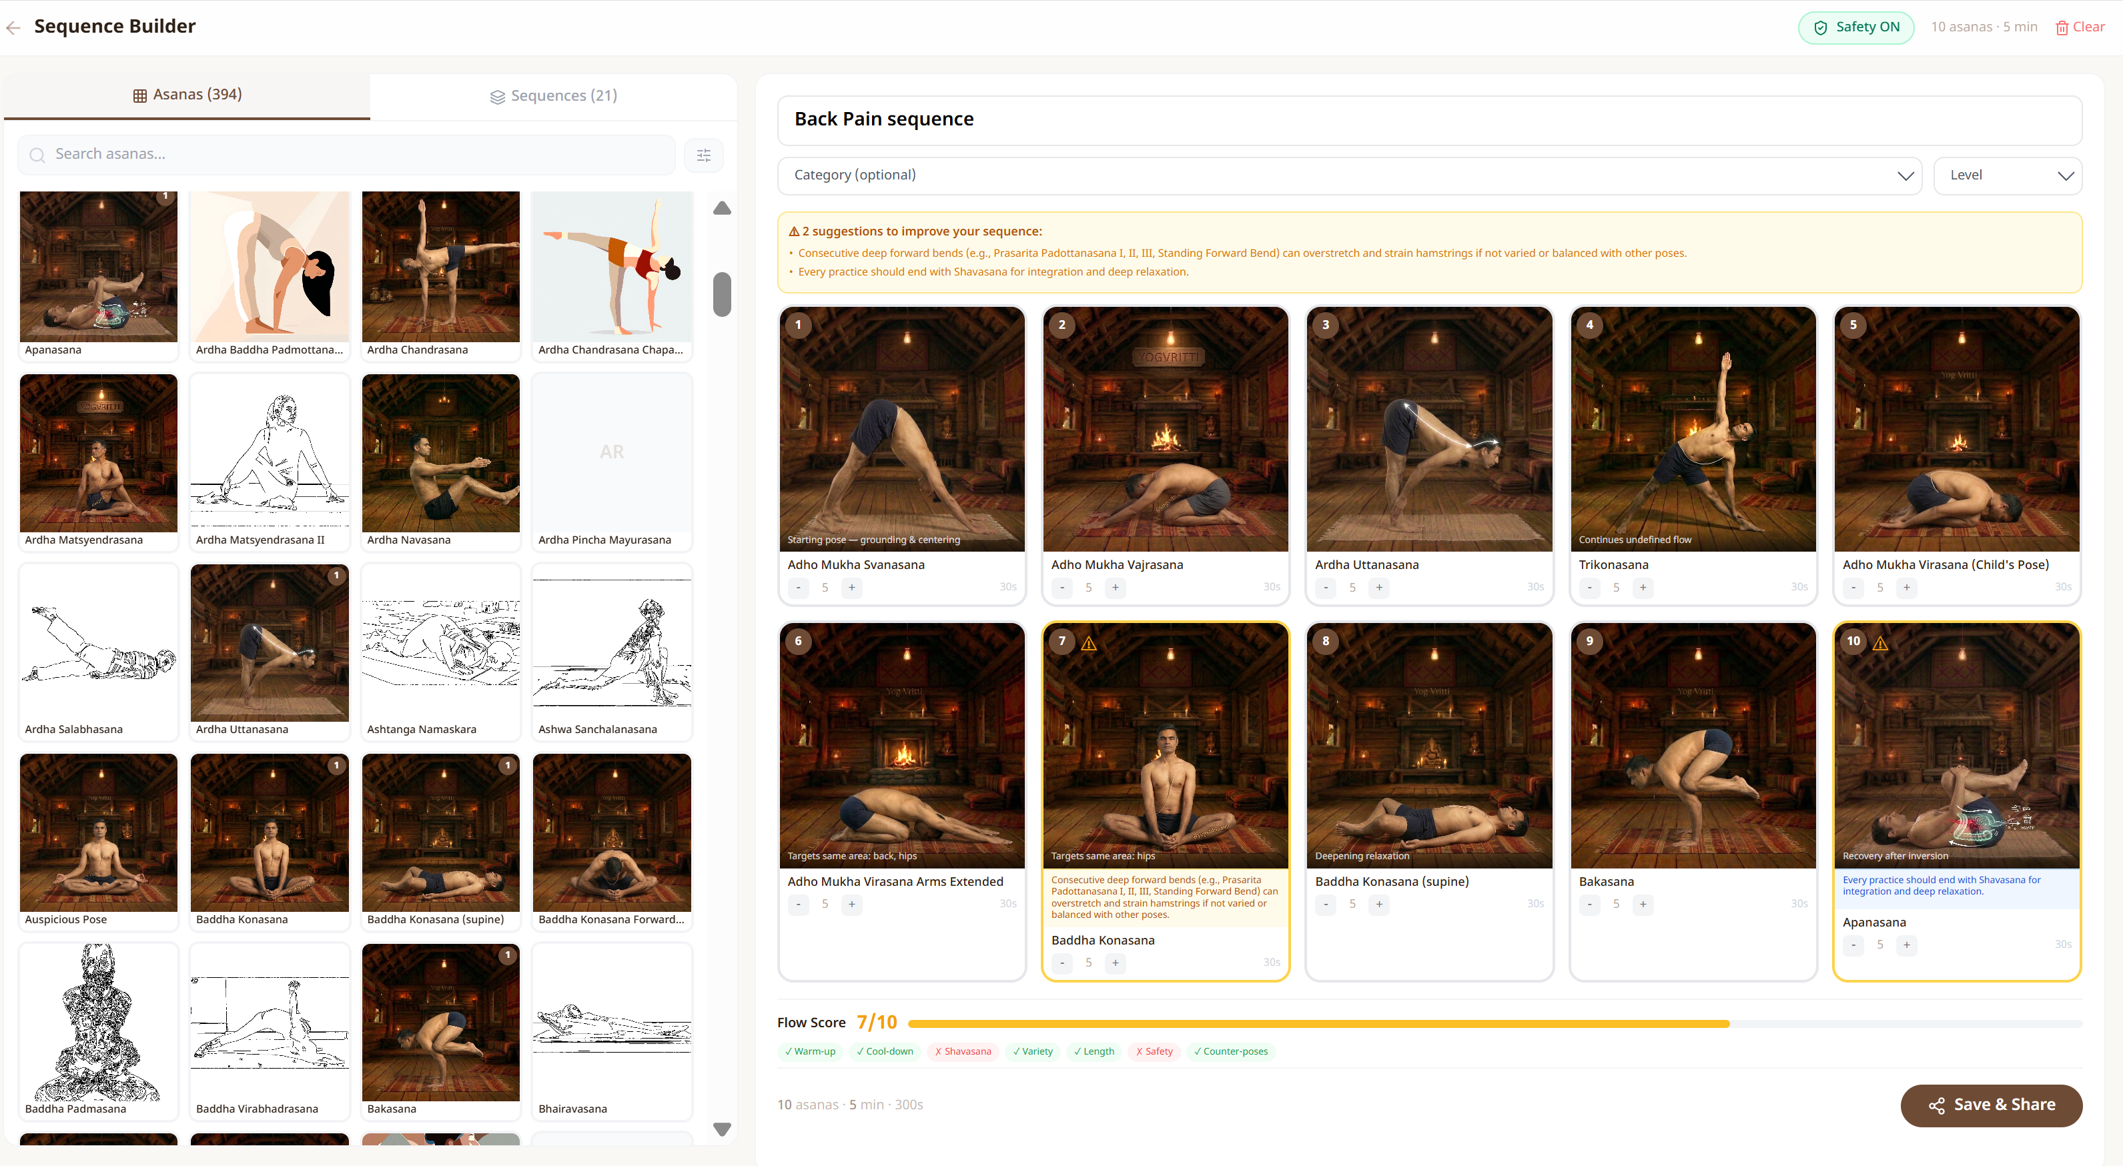Expand the Category (optional) dropdown
The height and width of the screenshot is (1166, 2123).
(1349, 175)
